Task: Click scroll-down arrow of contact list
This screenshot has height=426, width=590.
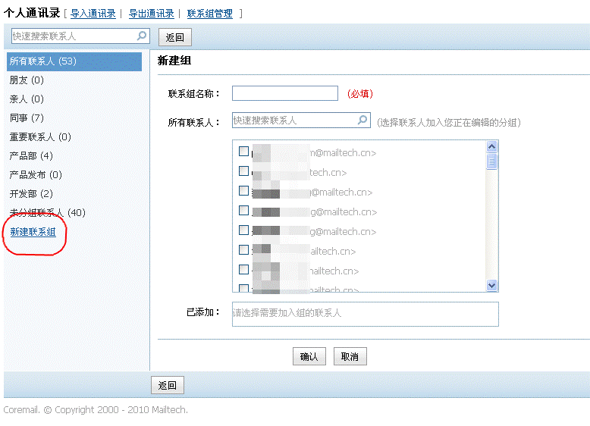Action: point(492,285)
